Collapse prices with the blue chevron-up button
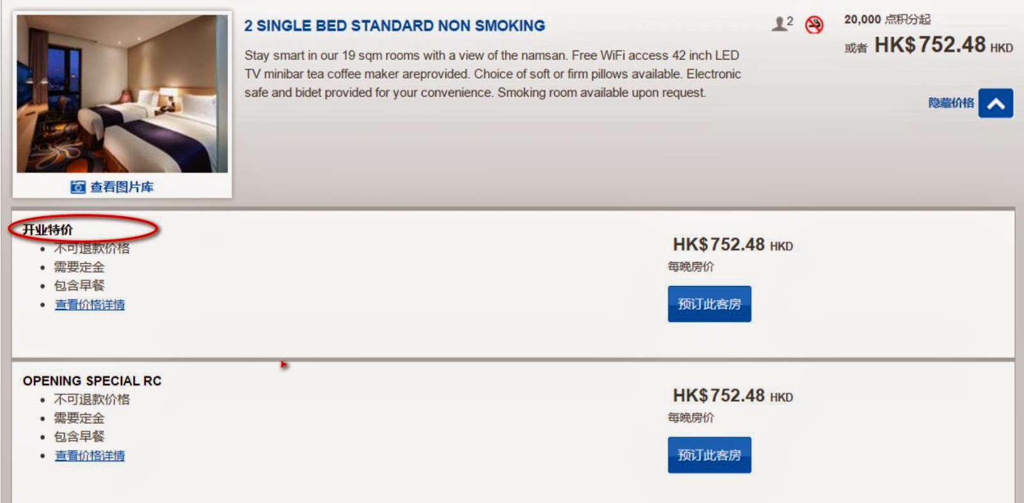 pos(995,103)
